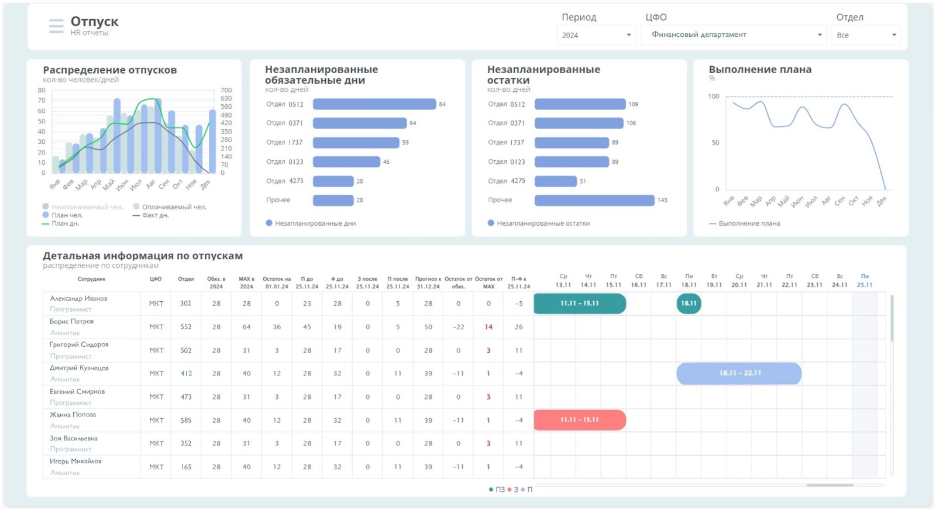The height and width of the screenshot is (510, 936).
Task: Toggle the П legend under the timeline
Action: 527,490
